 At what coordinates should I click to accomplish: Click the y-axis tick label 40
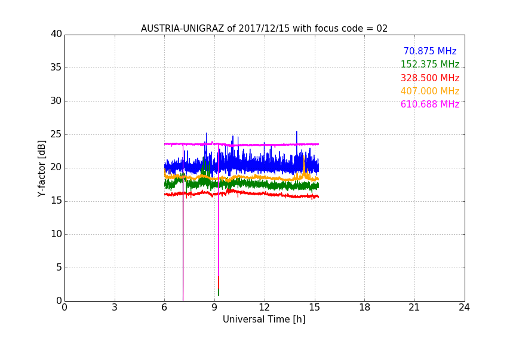point(56,34)
